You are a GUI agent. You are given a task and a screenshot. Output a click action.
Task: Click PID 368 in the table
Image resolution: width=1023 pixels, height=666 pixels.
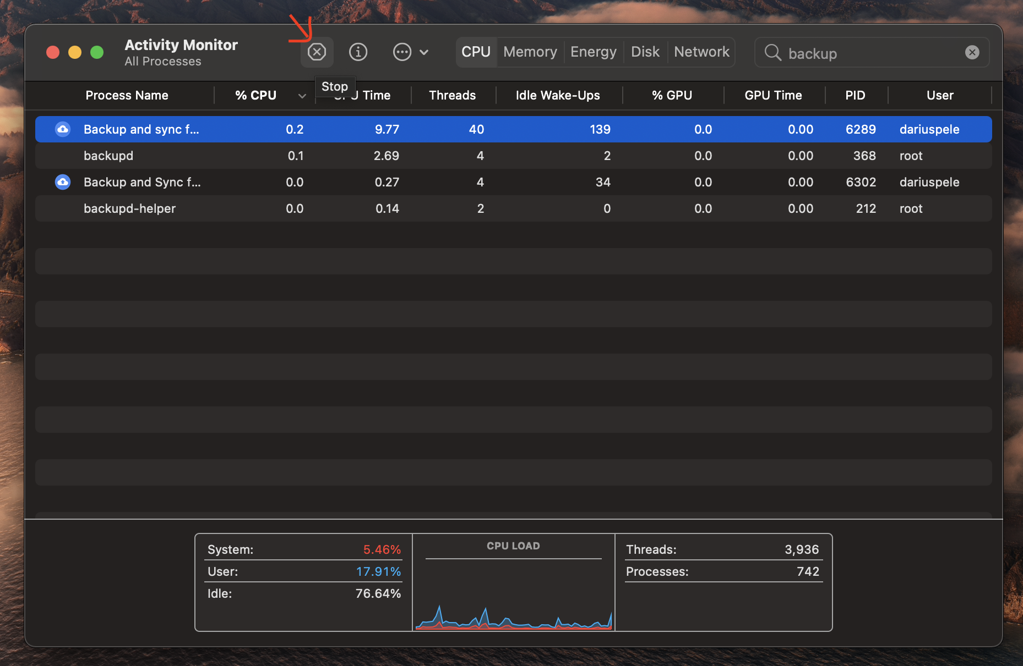(x=864, y=156)
